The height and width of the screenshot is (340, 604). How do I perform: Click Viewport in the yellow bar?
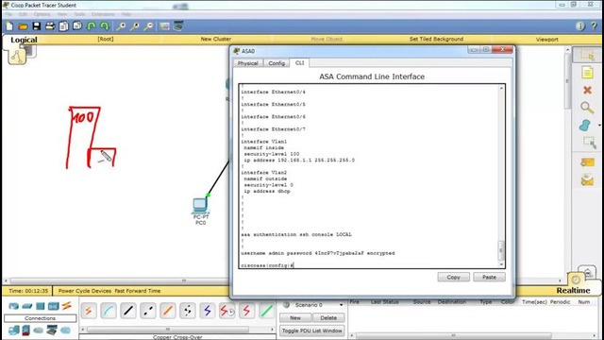click(x=546, y=40)
